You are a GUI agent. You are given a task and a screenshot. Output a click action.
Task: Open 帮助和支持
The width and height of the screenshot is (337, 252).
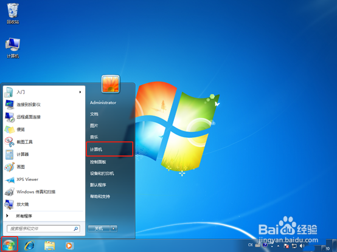100,197
